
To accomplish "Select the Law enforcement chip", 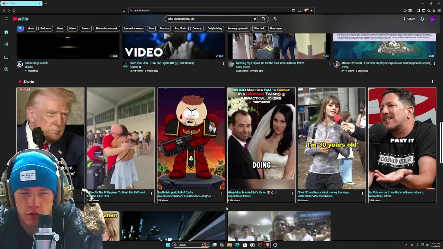I will (133, 28).
